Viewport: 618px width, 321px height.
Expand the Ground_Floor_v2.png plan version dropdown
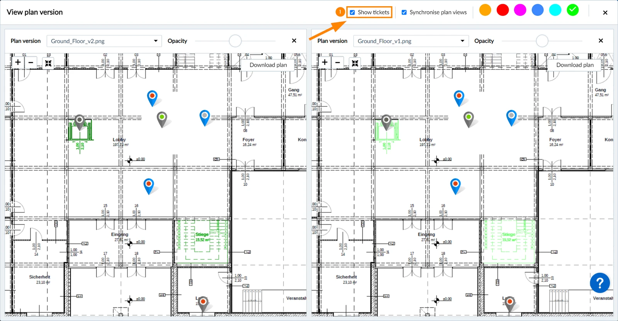(104, 41)
